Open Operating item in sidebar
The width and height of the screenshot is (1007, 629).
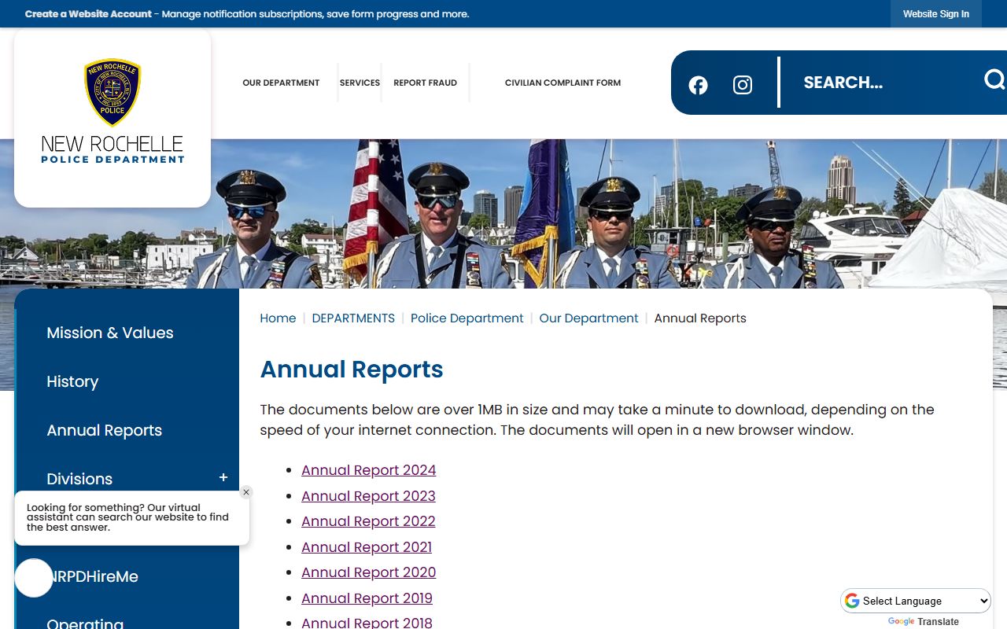coord(85,623)
